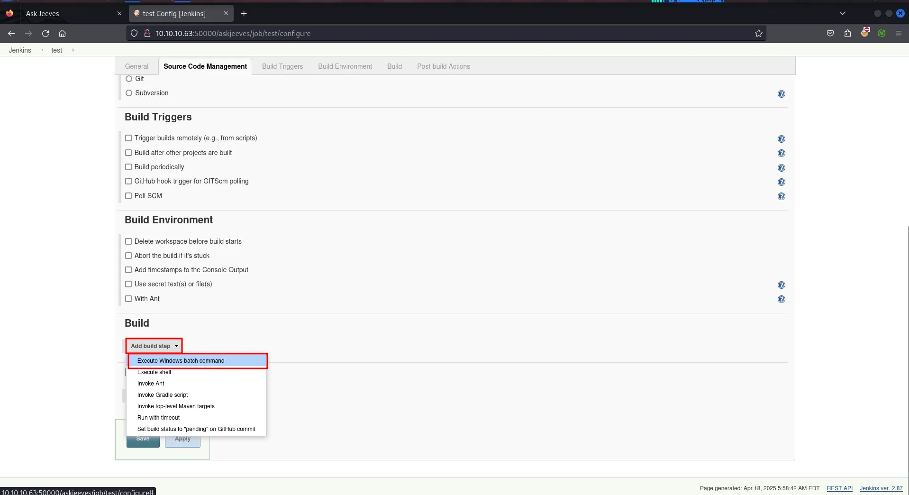Apply the configuration changes
Screen dimensions: 909x495
coord(182,440)
